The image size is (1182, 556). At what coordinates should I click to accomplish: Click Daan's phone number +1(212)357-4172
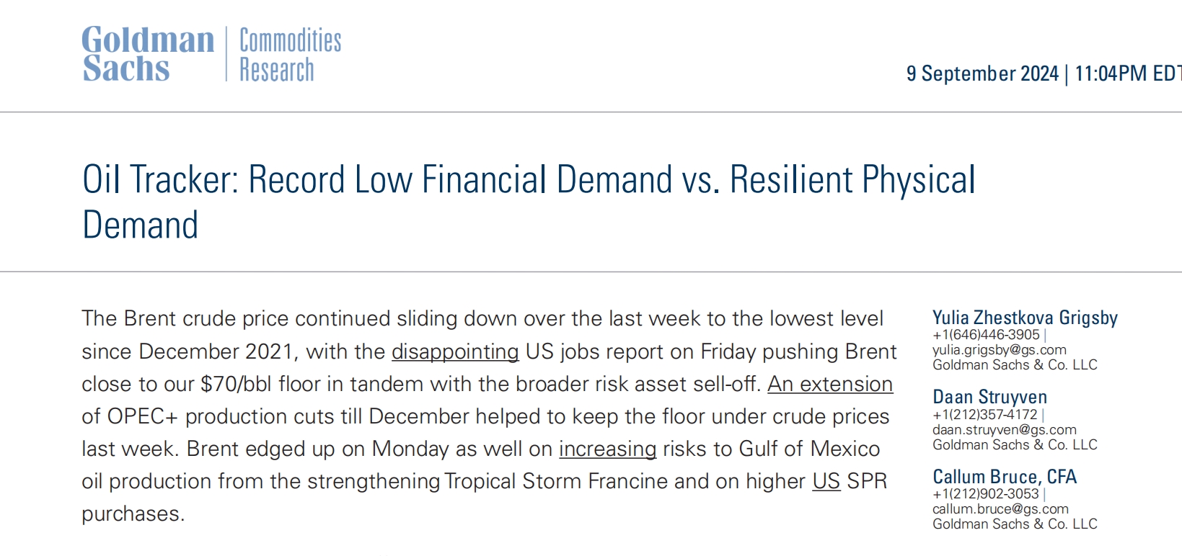[984, 415]
